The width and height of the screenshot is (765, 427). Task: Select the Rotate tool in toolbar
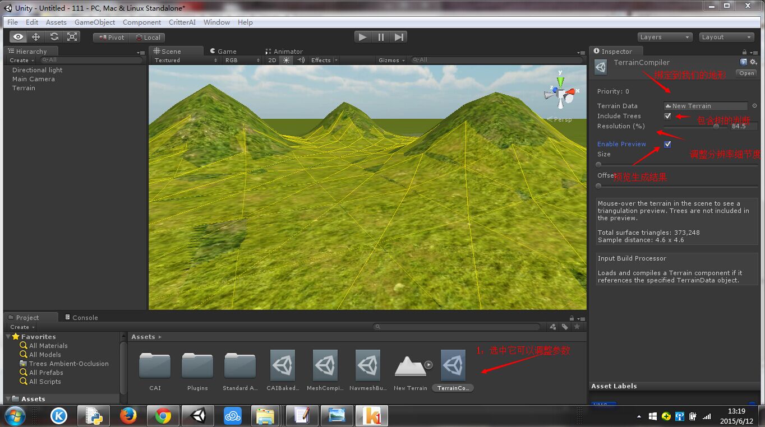[x=54, y=37]
